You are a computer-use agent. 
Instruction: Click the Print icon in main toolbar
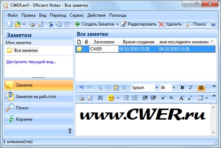point(32,24)
